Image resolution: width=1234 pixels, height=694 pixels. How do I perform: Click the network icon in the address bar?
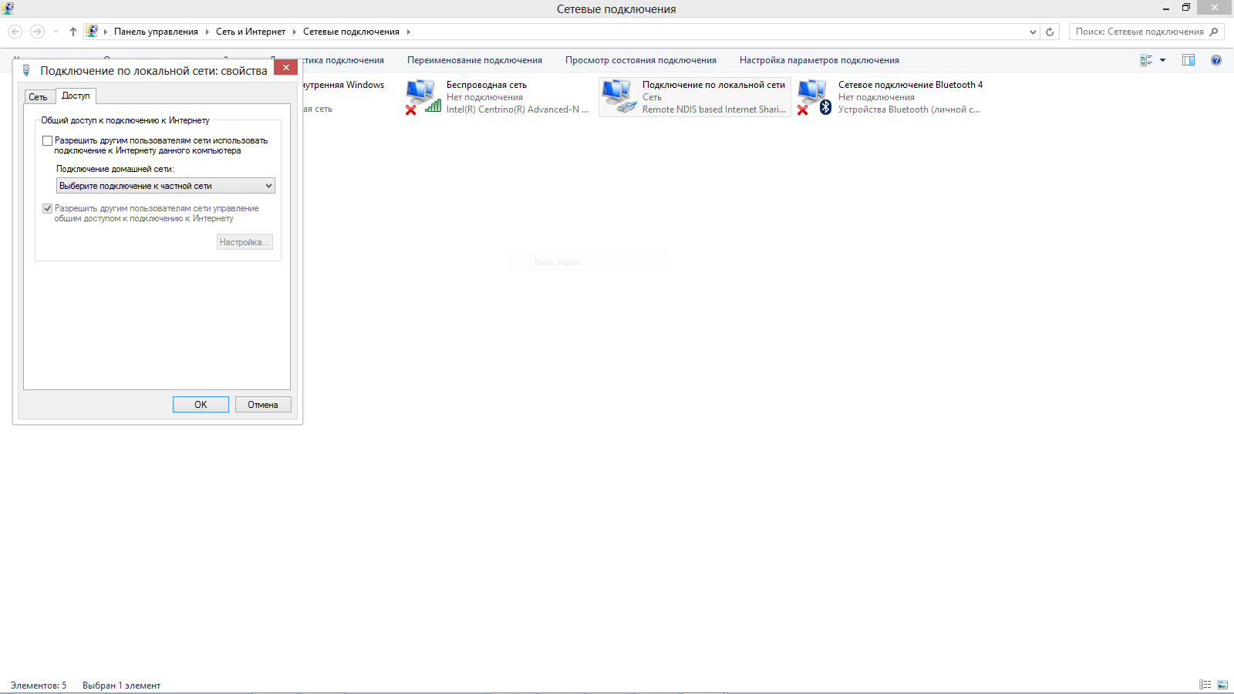92,32
